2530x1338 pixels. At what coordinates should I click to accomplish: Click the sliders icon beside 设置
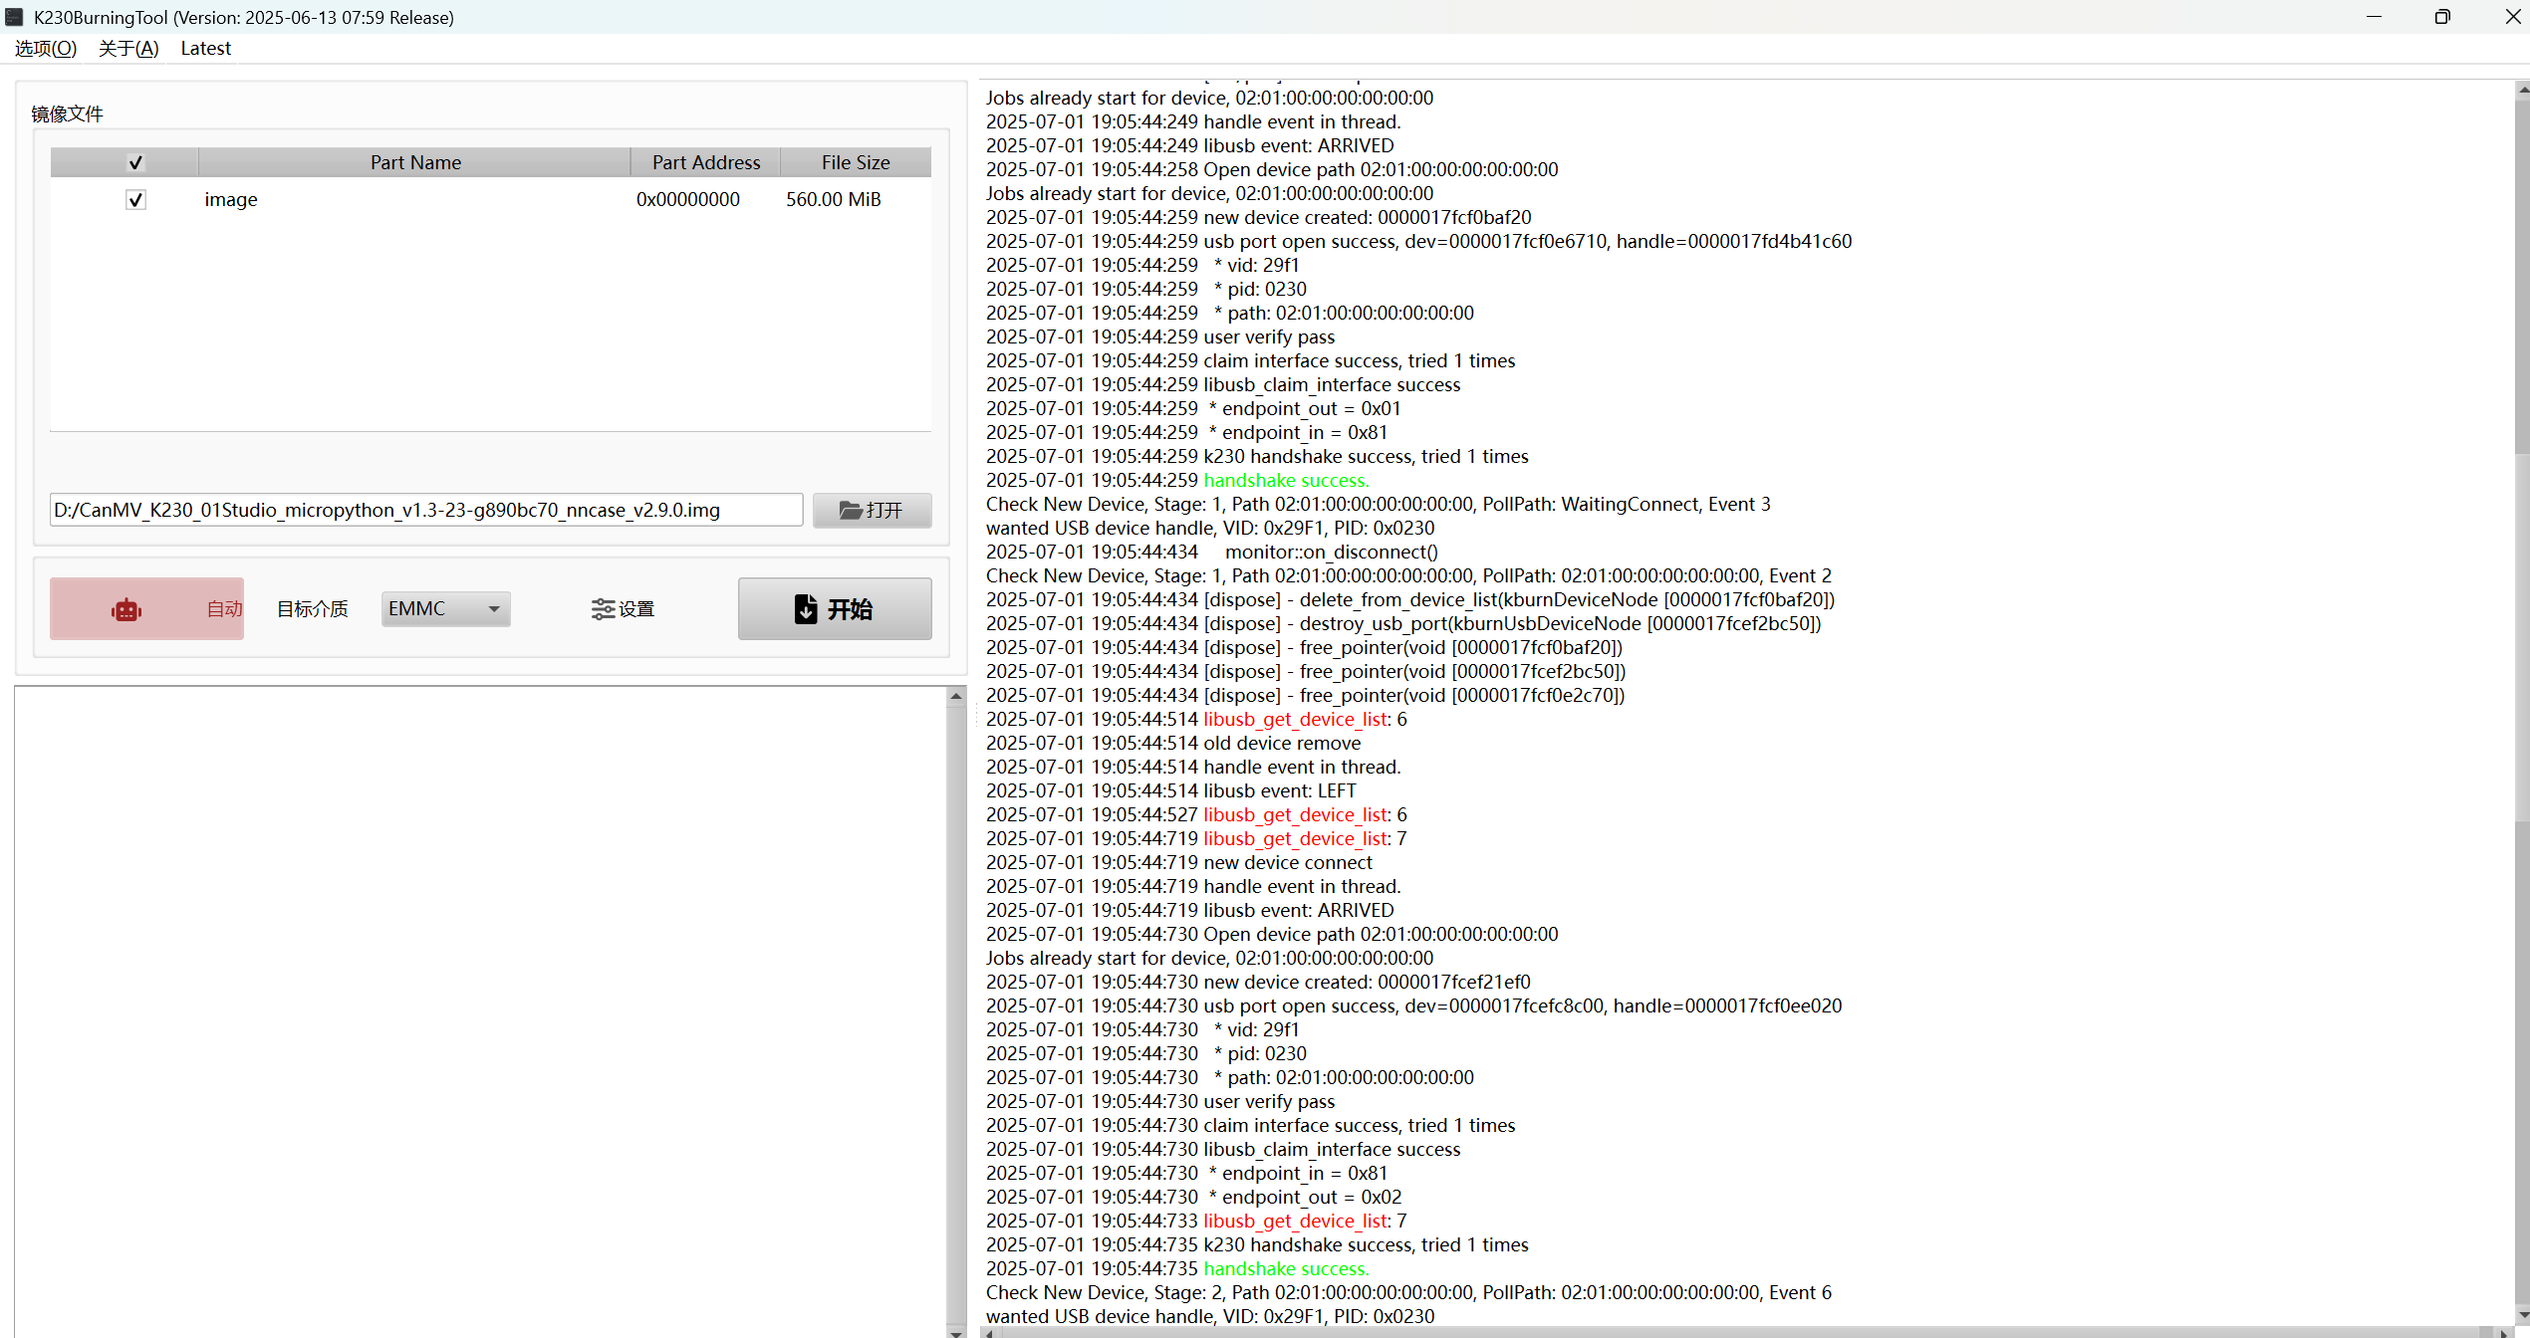[x=603, y=608]
